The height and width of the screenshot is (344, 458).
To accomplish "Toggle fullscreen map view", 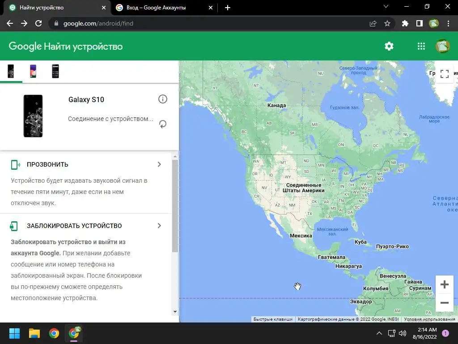I will click(444, 74).
